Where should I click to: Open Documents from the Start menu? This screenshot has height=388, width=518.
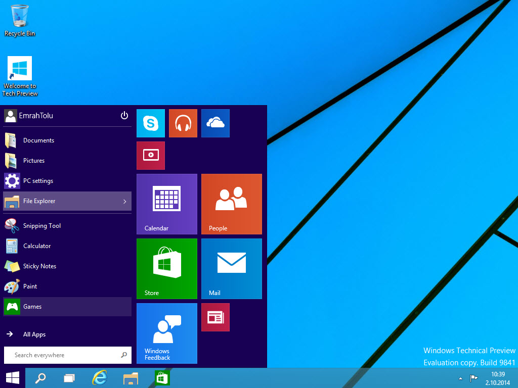[x=67, y=140]
